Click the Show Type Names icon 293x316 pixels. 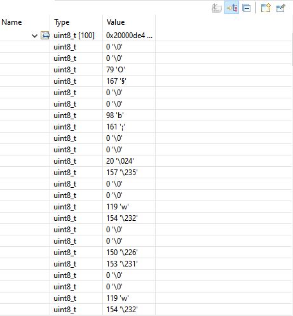point(216,8)
